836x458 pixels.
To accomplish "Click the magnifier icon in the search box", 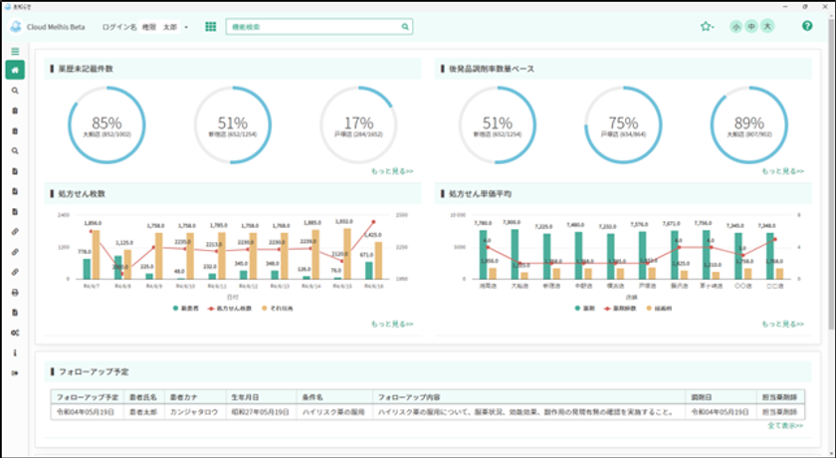I will tap(405, 27).
